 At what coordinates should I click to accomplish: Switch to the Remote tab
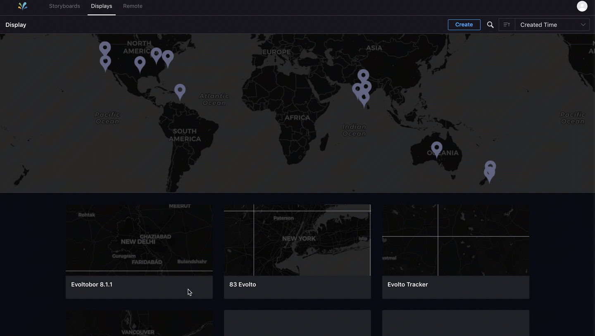[x=133, y=6]
